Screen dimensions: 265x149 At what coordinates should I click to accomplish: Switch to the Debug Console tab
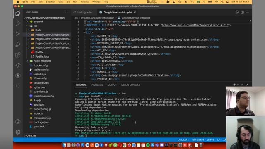click(130, 85)
